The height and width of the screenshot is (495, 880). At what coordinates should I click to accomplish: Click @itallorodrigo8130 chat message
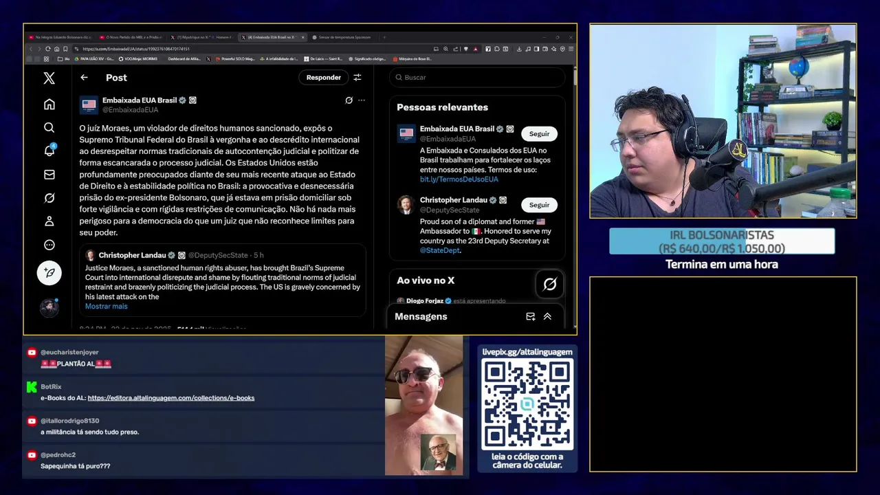(89, 432)
